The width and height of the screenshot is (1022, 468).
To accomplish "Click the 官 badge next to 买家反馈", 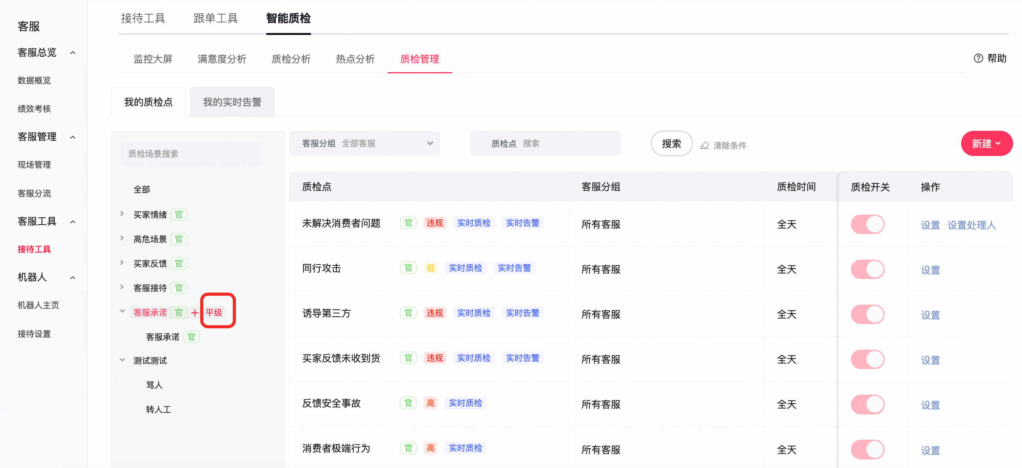I will 179,263.
